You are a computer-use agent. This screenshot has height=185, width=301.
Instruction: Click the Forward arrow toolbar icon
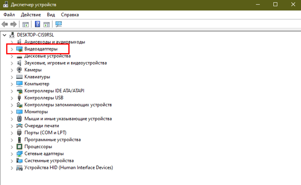tap(13, 24)
